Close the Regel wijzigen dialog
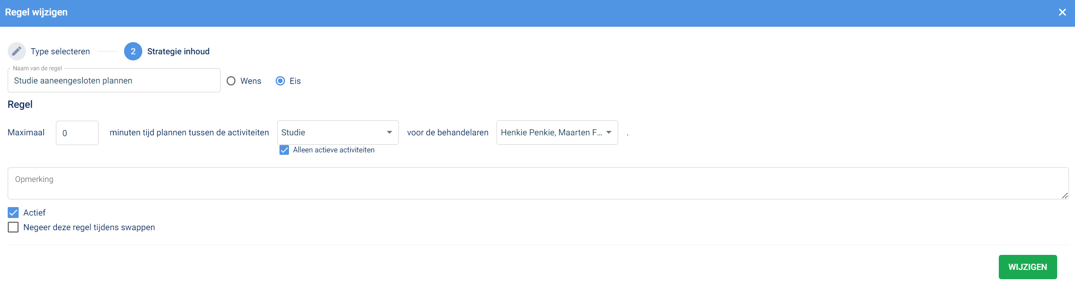The image size is (1075, 295). tap(1062, 13)
